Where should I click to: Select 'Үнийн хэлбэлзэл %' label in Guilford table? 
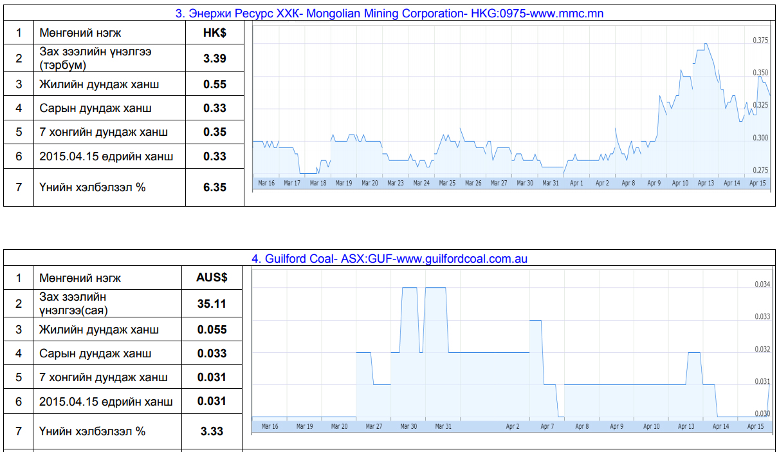(92, 431)
